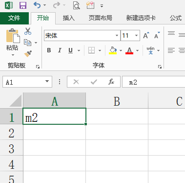185x183 pixels.
Task: Open the underline style dropdown arrow
Action: coord(79,50)
